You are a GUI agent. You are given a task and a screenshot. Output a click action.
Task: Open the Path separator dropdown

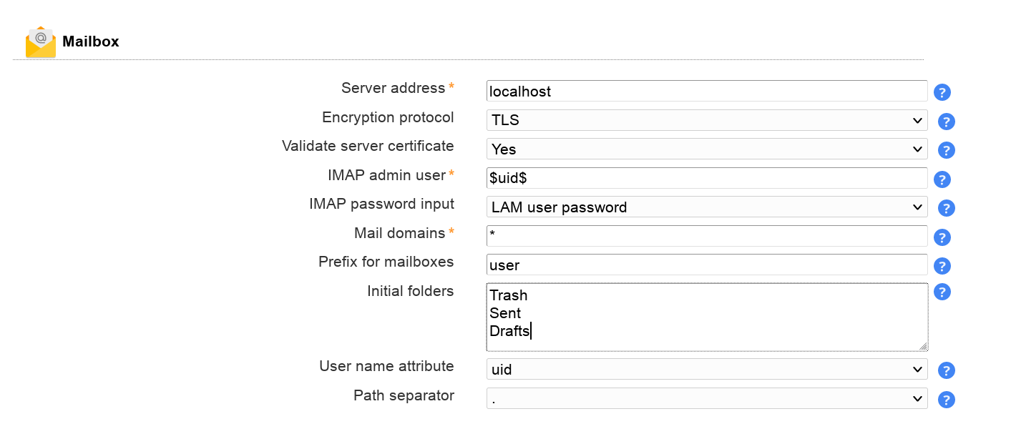point(706,398)
